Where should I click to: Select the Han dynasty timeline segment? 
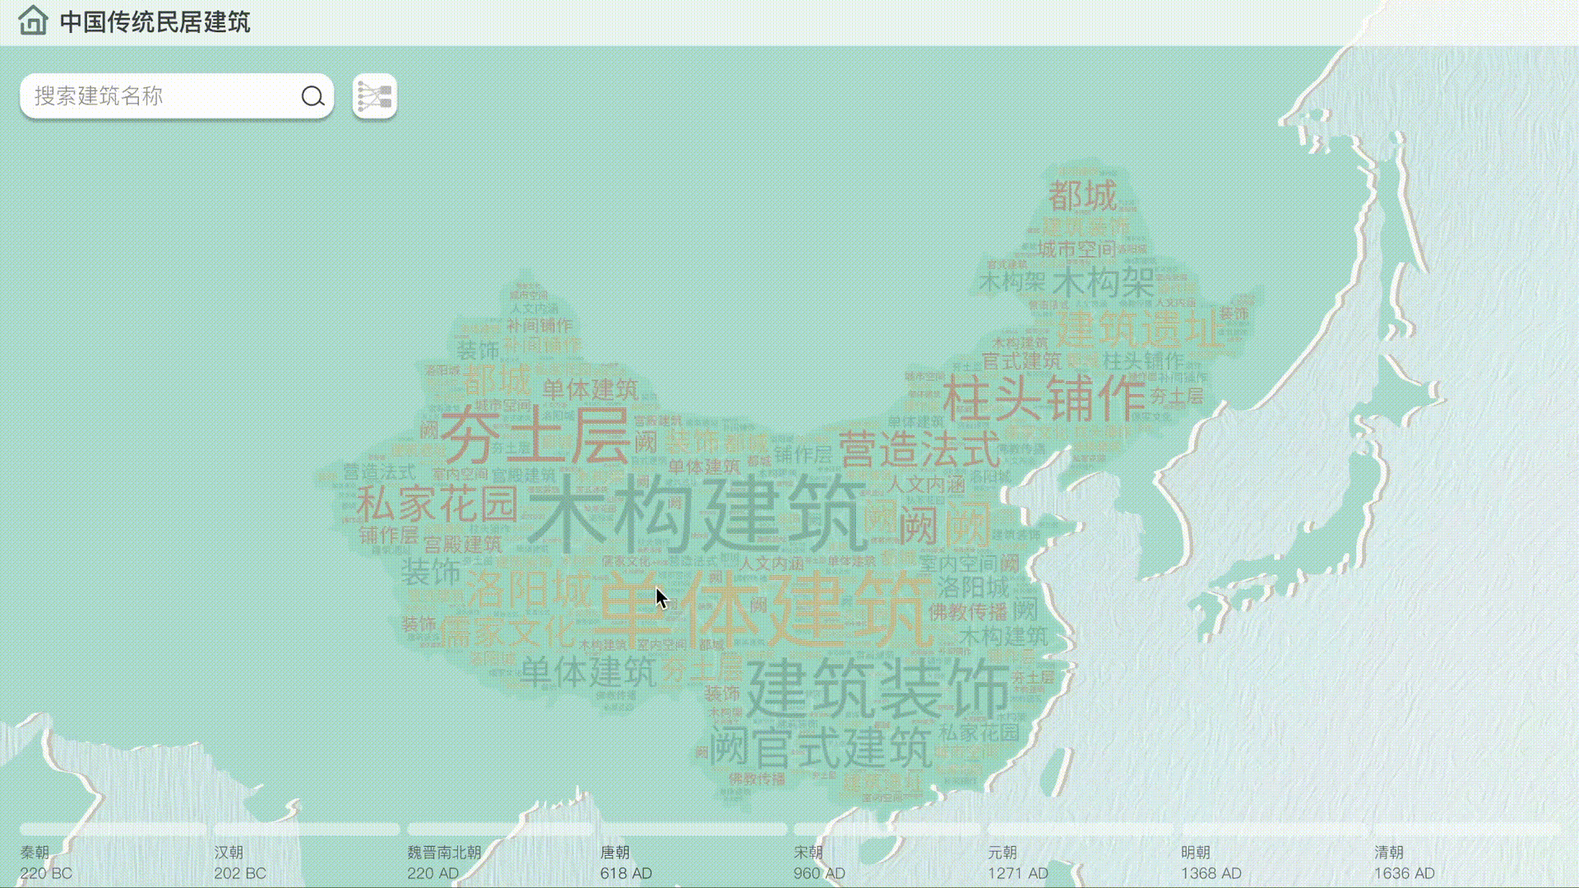(307, 829)
